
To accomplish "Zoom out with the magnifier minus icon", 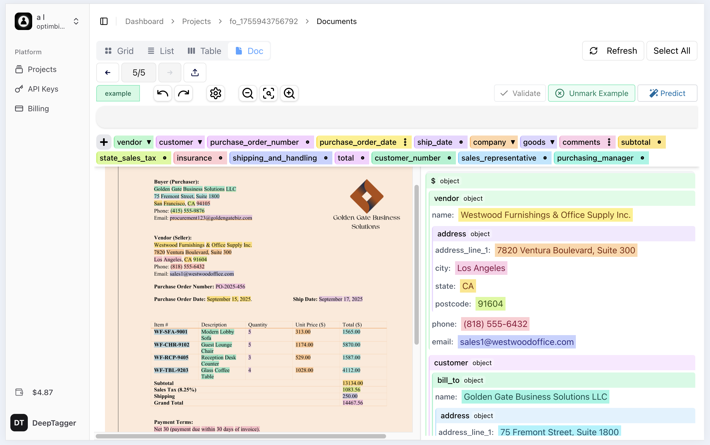I will [248, 94].
